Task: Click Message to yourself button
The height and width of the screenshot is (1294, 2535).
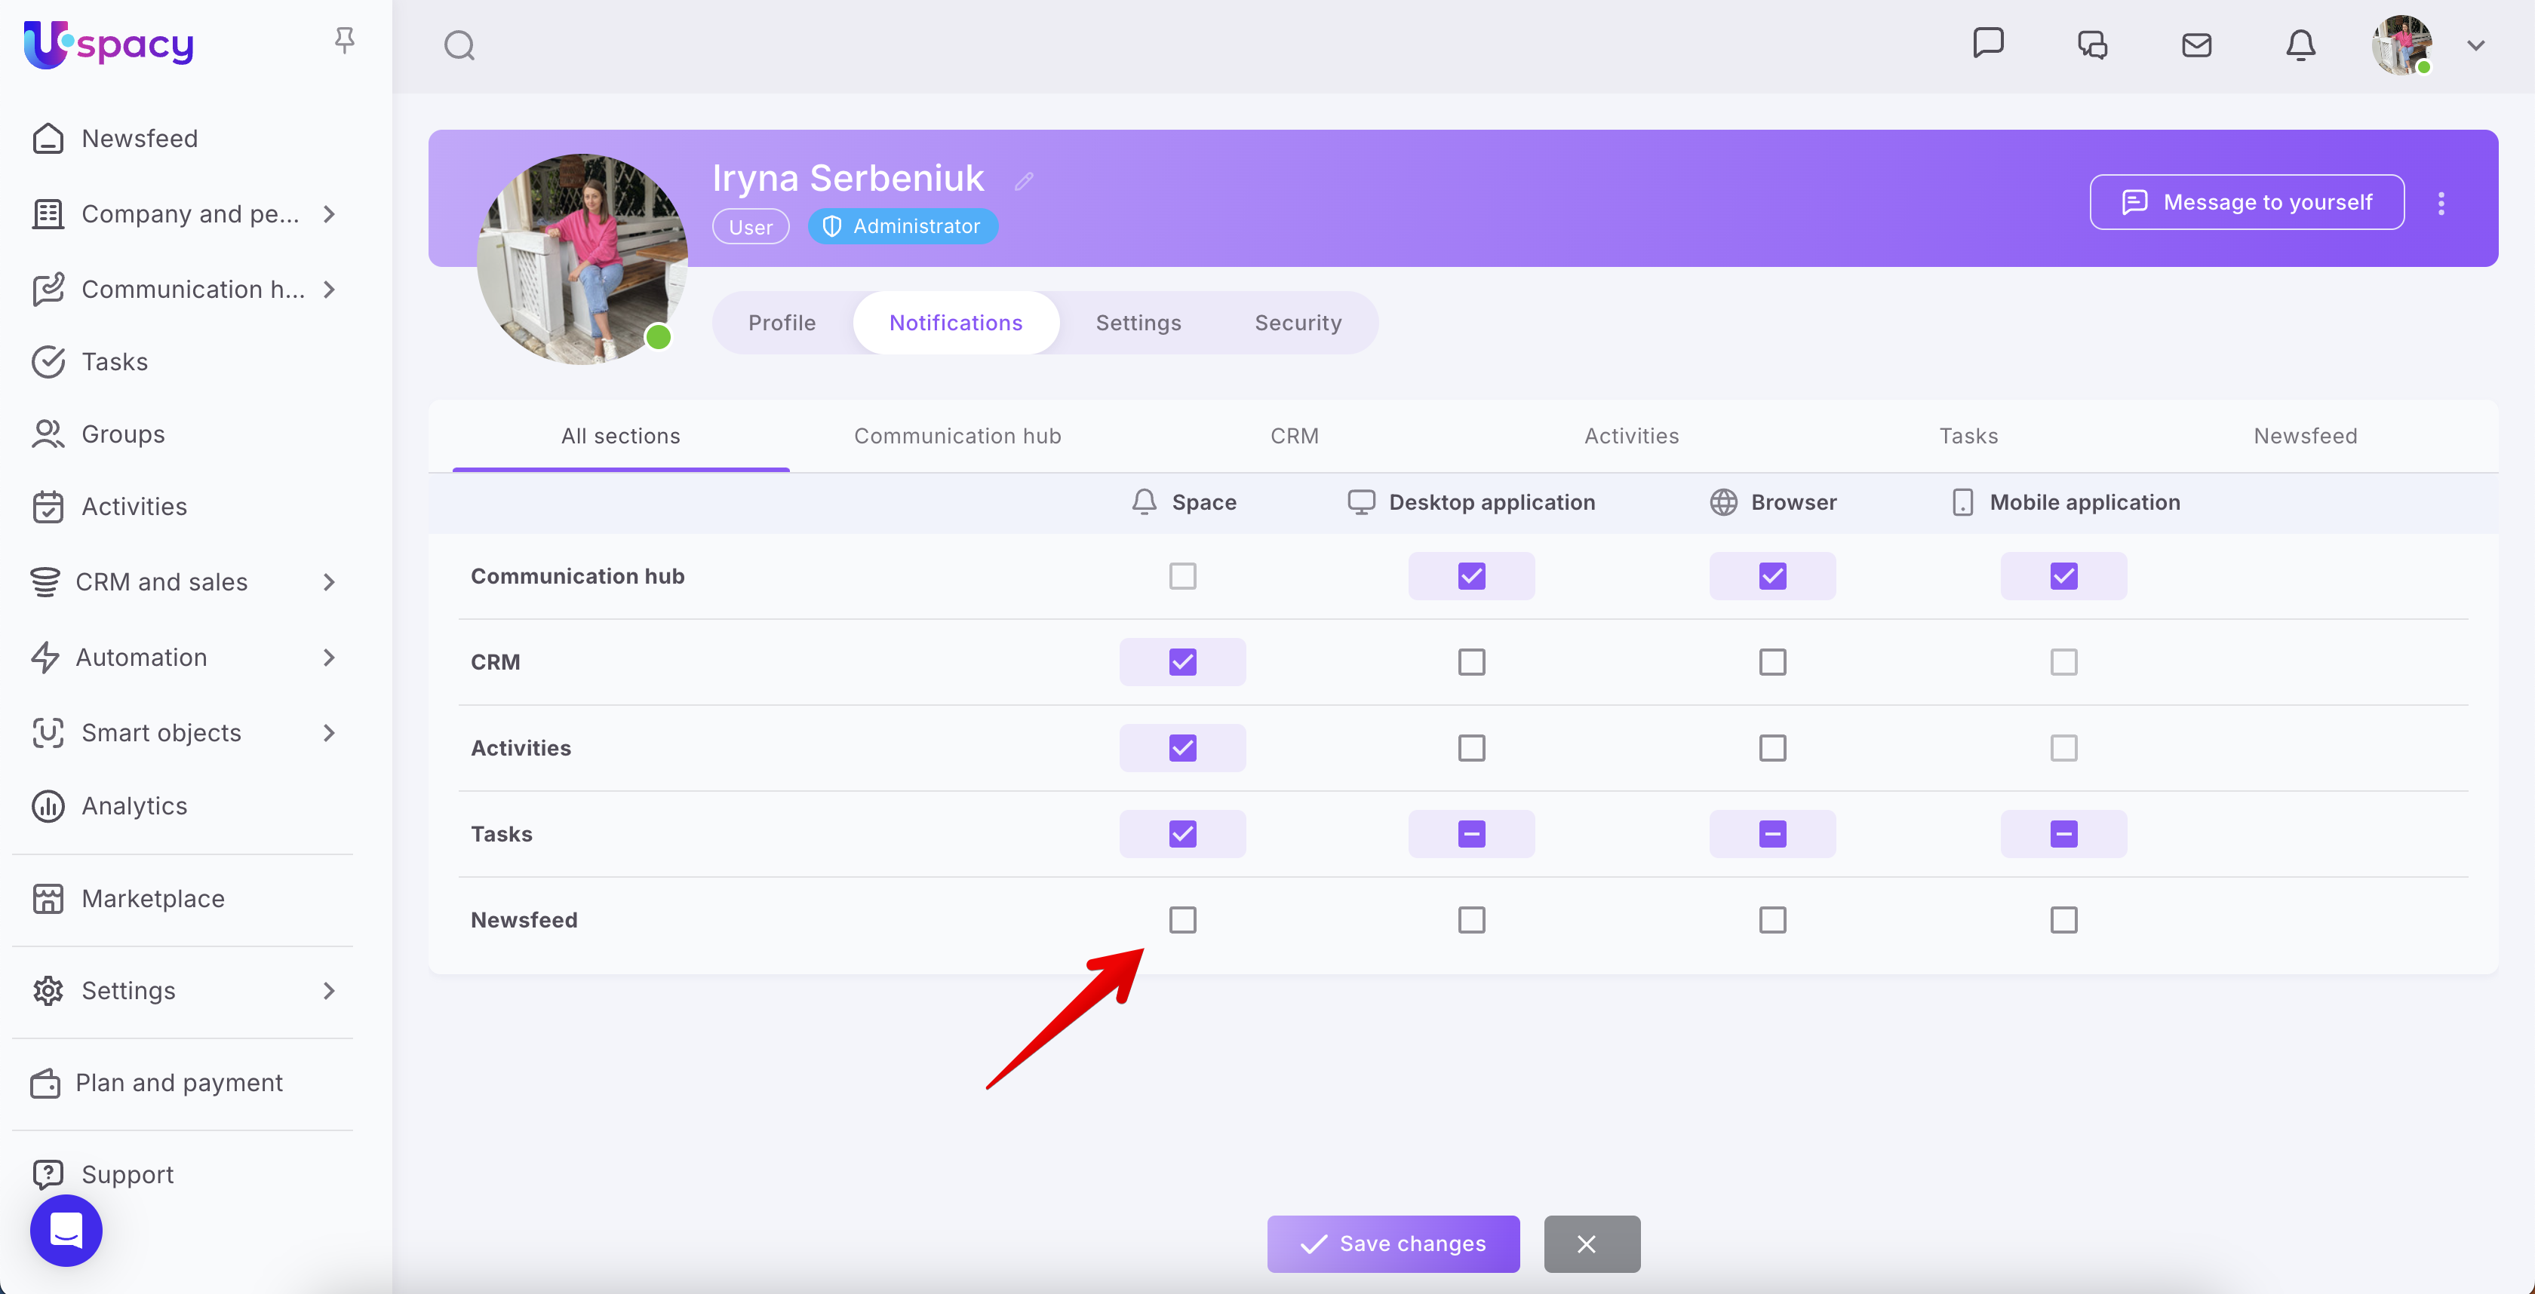Action: coord(2247,203)
